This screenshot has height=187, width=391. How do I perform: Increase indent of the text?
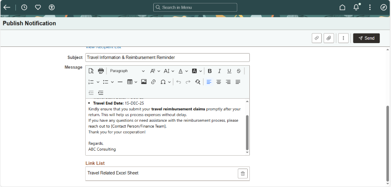point(101,93)
